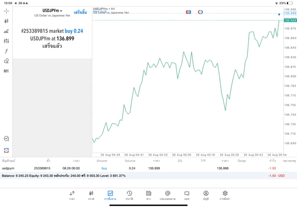Expand the USDJPYm symbol dropdown
Viewport: 297px width, 208px height.
52,11
